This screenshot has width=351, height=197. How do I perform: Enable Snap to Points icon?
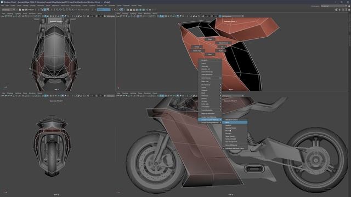tap(64, 10)
